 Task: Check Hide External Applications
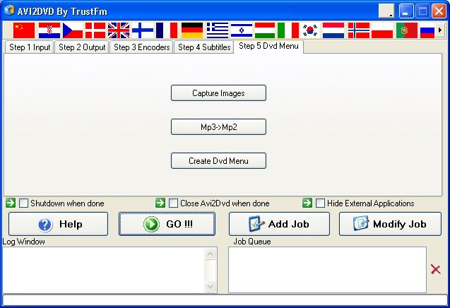(320, 203)
